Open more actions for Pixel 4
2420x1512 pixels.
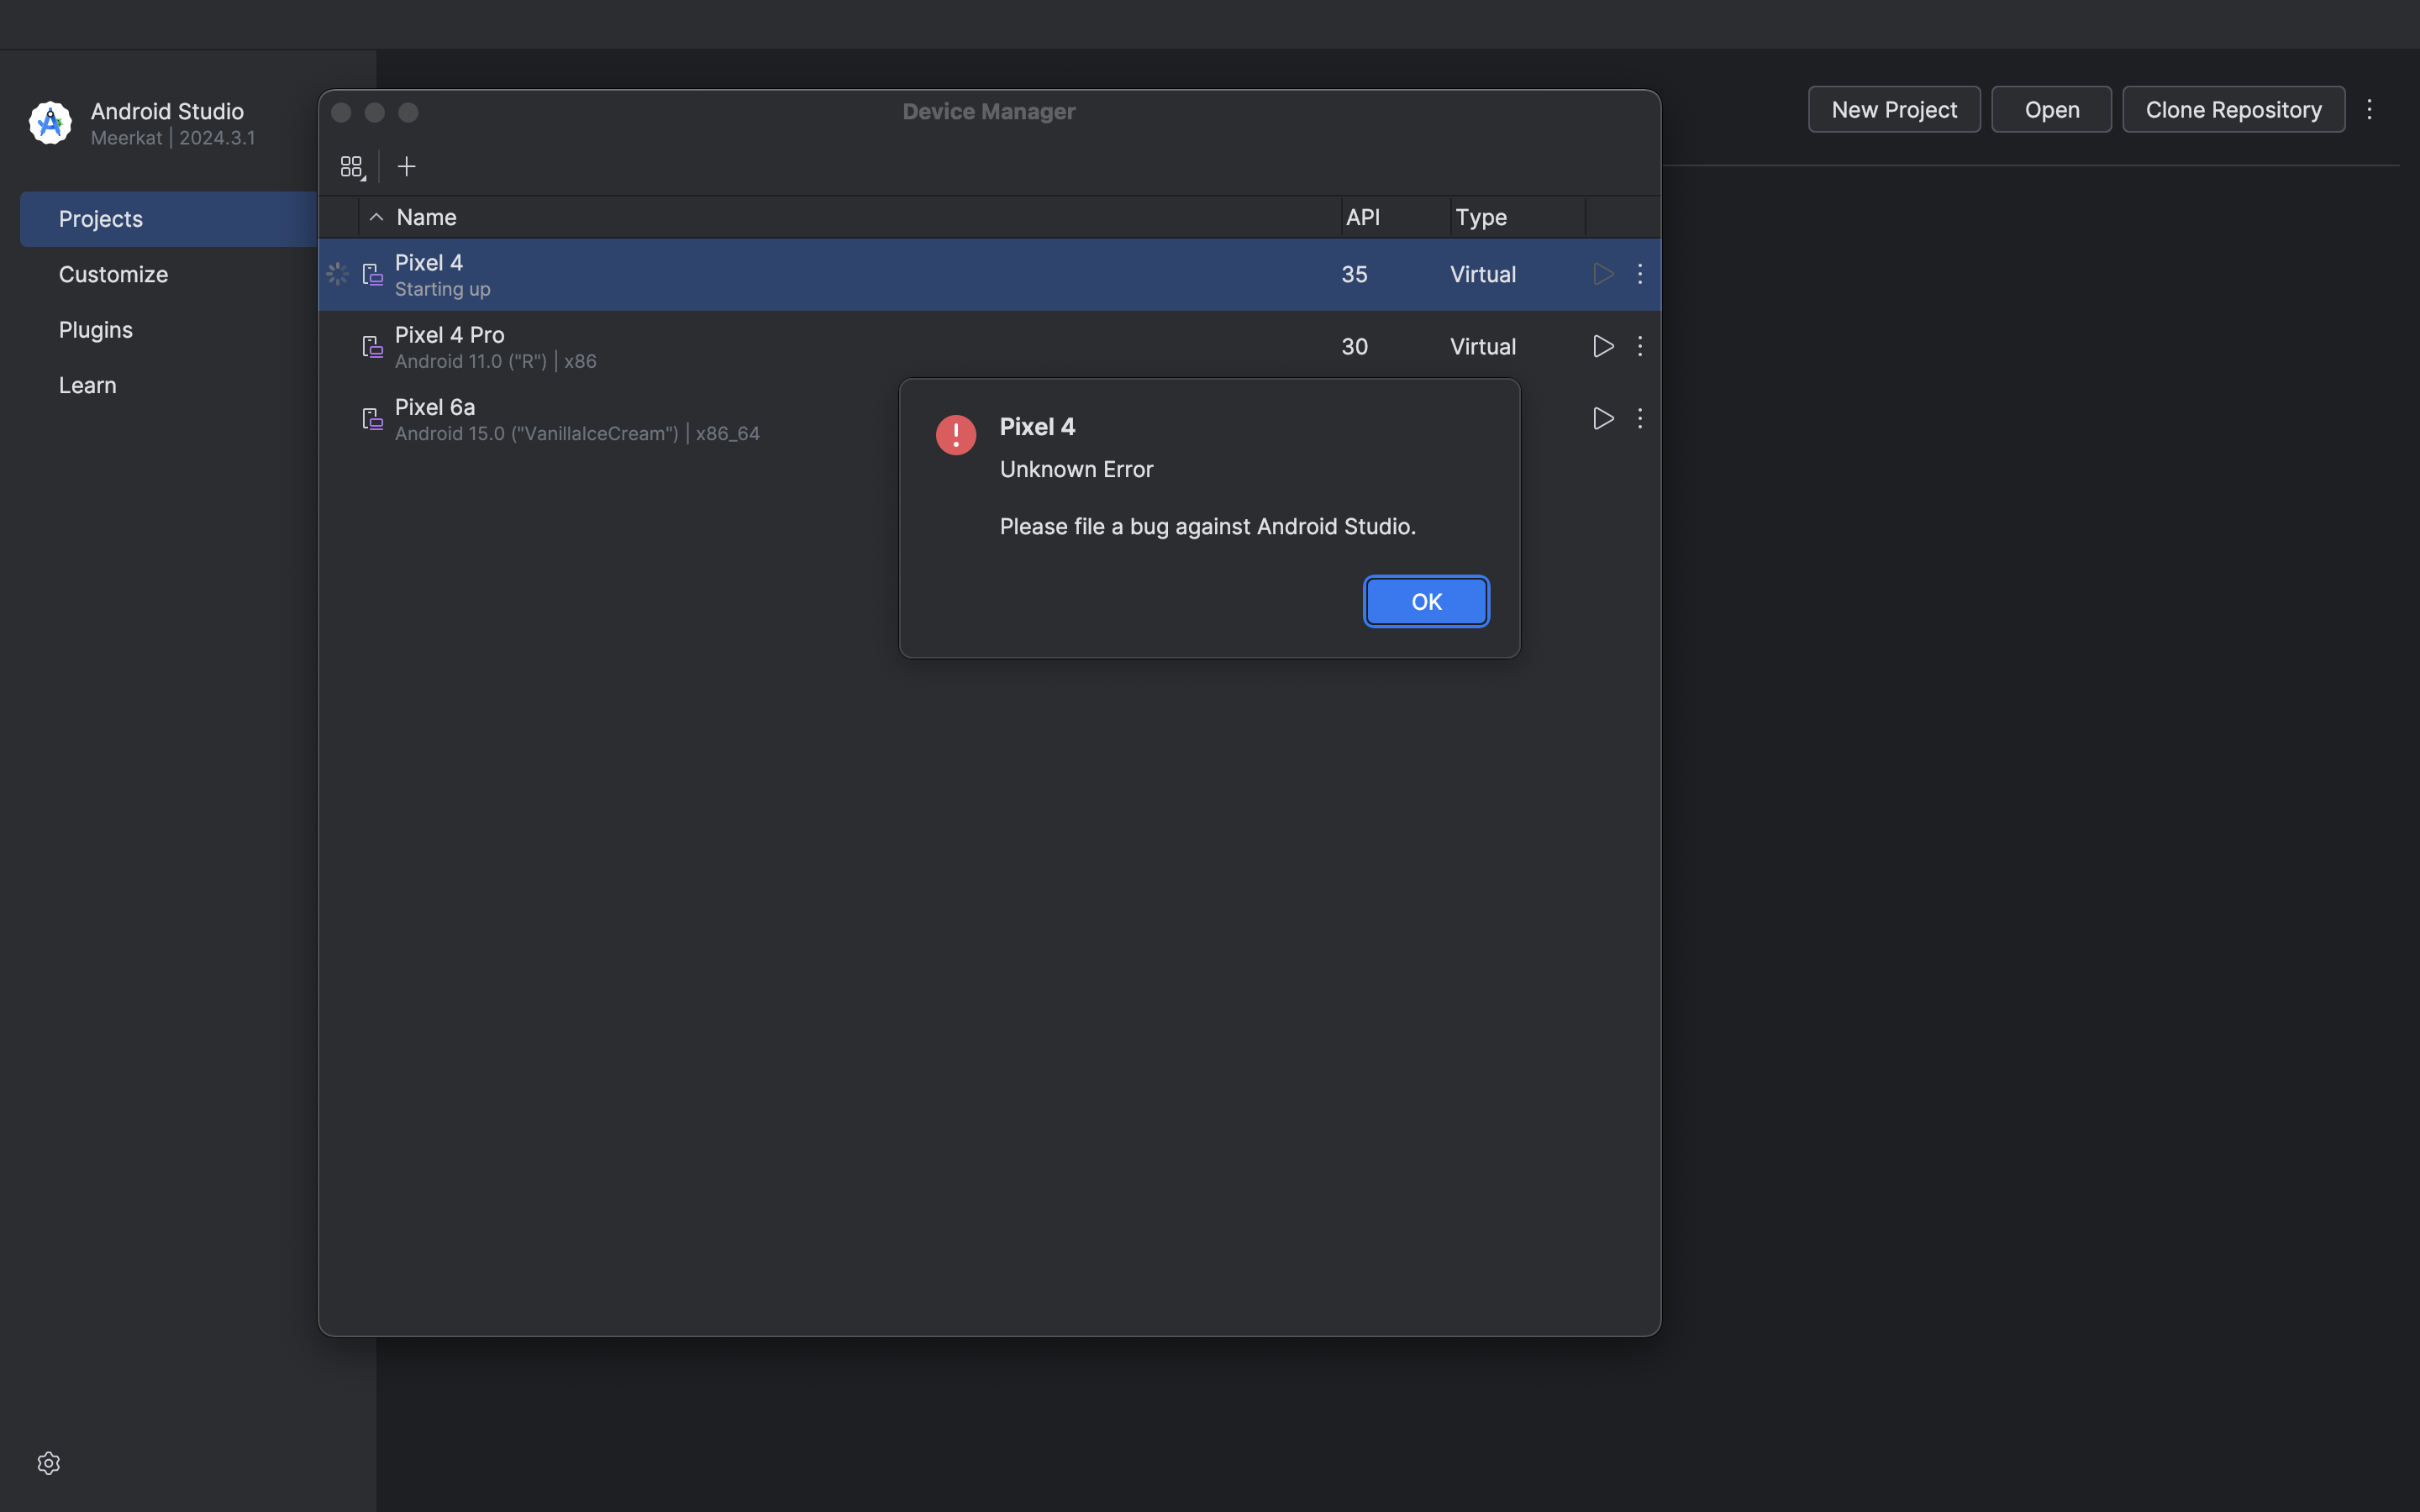pos(1640,274)
